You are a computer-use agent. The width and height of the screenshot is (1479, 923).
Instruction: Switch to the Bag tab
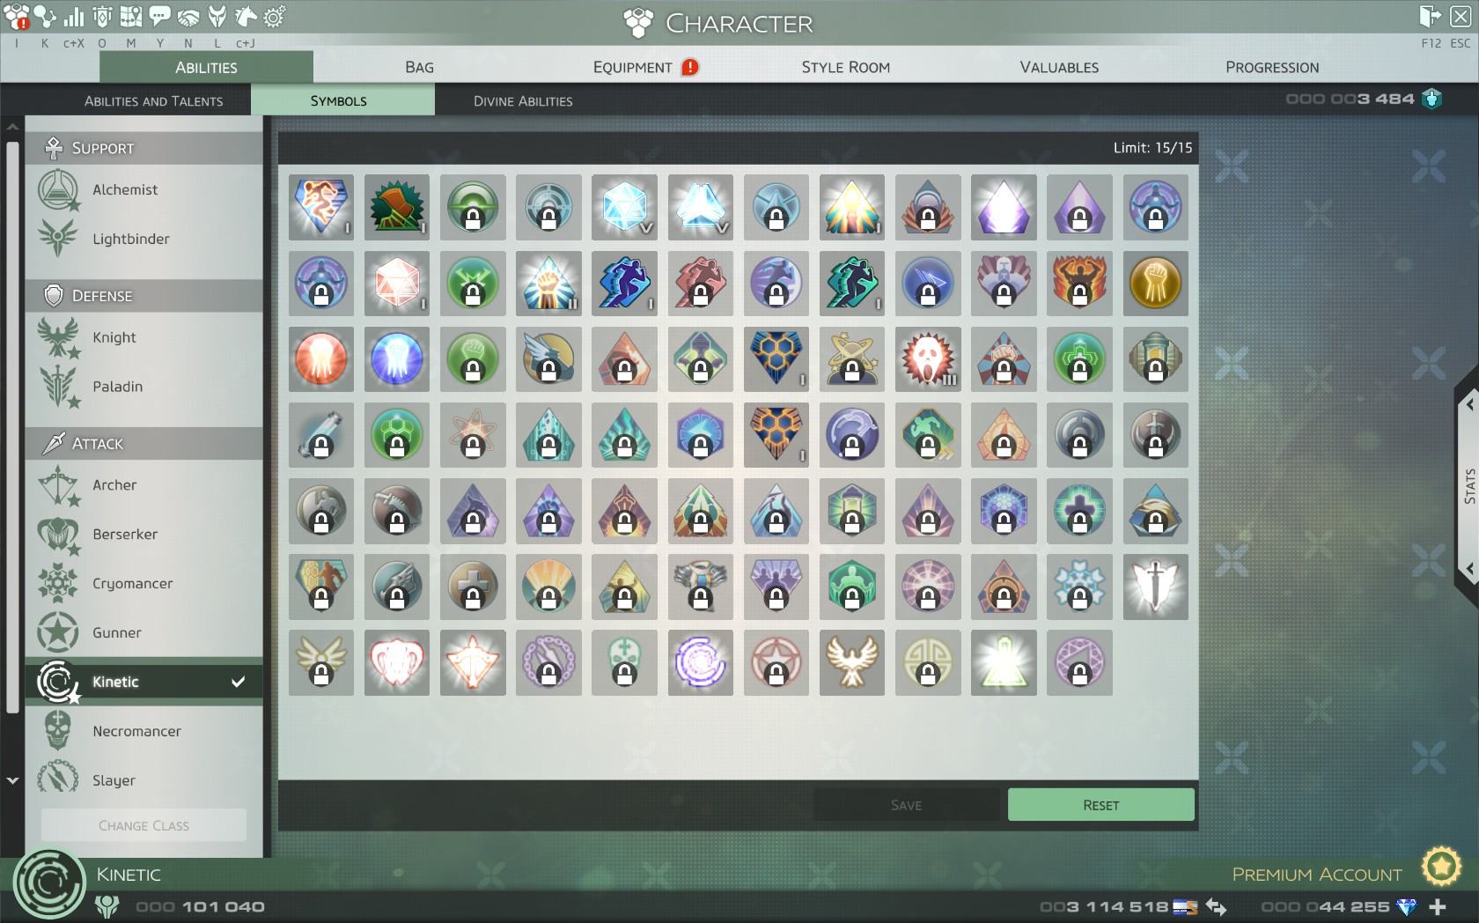[x=419, y=67]
